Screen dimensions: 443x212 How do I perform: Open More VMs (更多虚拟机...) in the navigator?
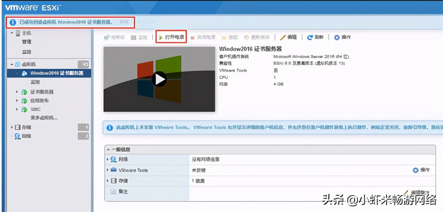44,118
